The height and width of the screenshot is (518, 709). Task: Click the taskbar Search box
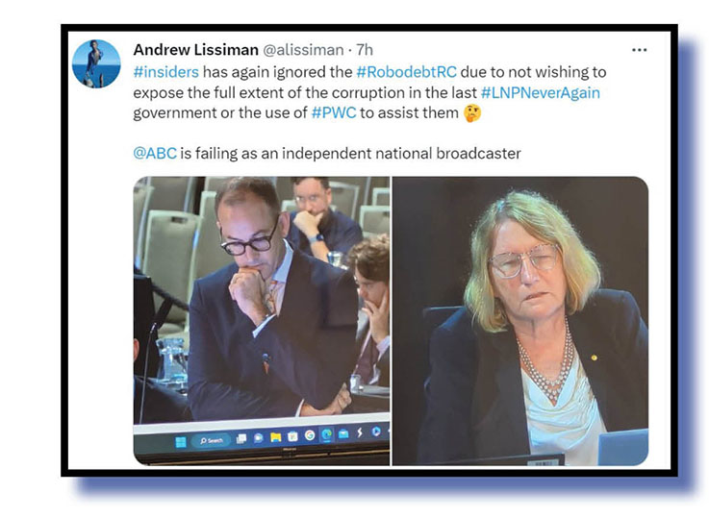pos(211,440)
